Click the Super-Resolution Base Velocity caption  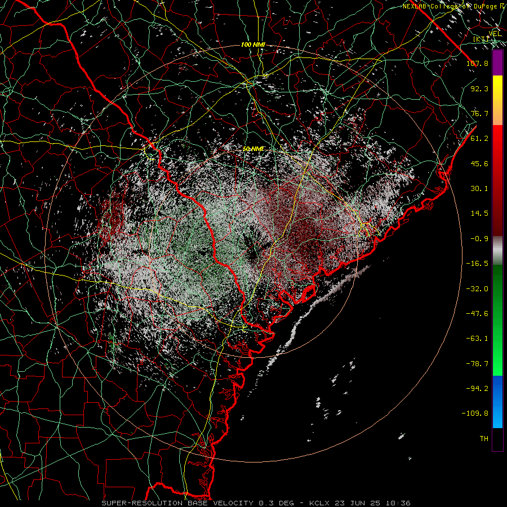coord(256,503)
